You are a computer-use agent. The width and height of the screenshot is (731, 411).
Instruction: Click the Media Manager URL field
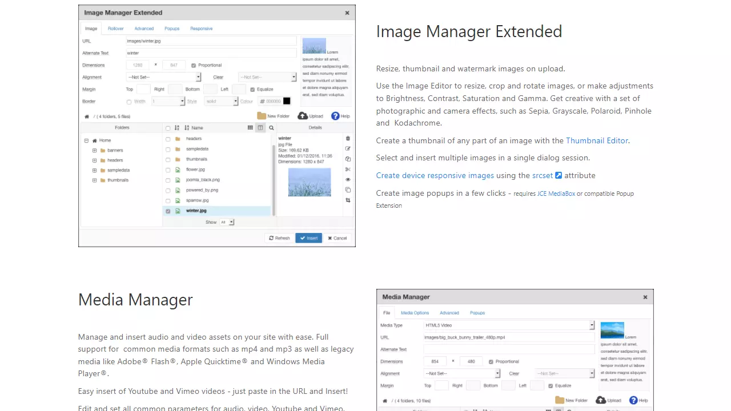509,337
